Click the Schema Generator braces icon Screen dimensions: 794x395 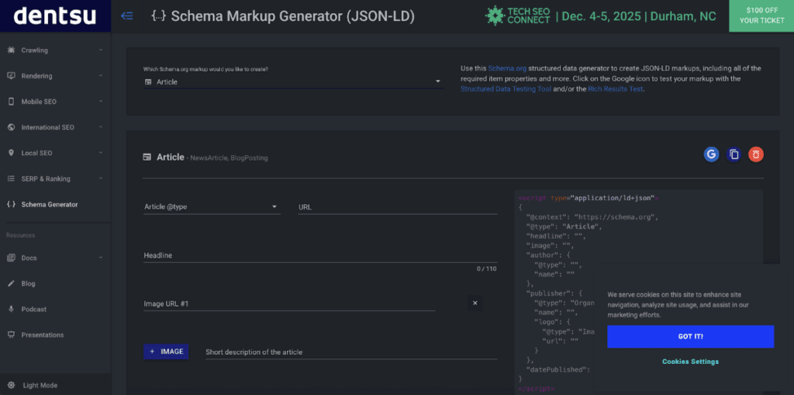click(11, 204)
